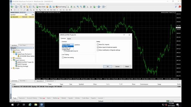
Task: Collapse the Accounts node in Navigator
Action: pos(12,52)
